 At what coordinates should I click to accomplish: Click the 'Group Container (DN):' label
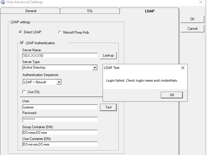pos(38,127)
